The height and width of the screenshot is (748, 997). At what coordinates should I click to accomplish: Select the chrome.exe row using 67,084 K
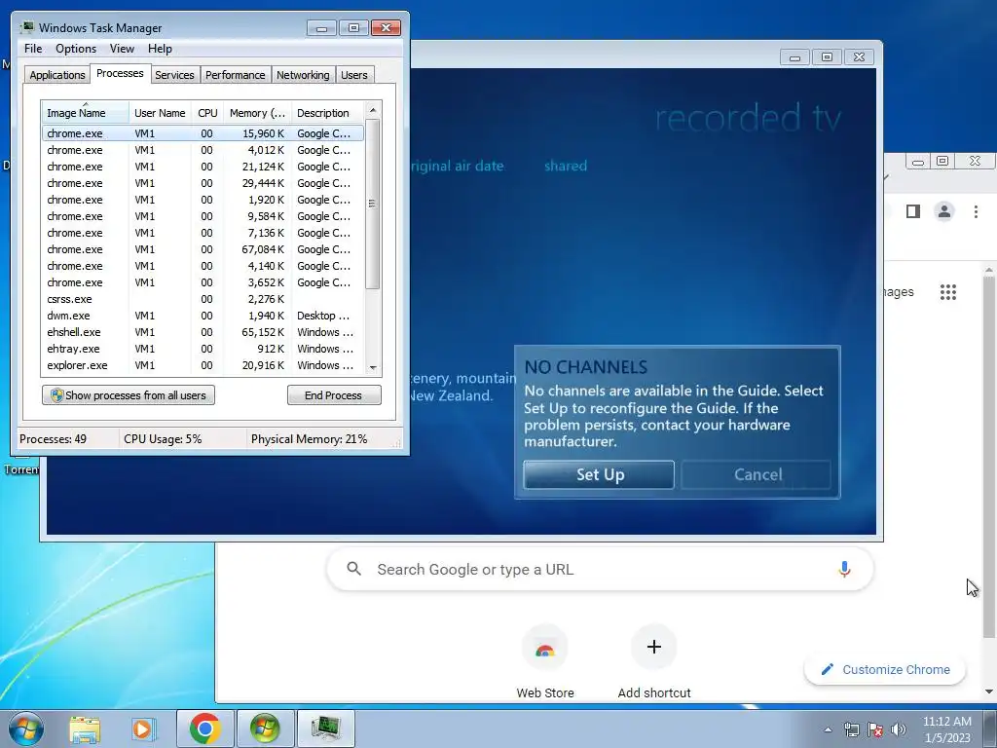click(x=203, y=249)
